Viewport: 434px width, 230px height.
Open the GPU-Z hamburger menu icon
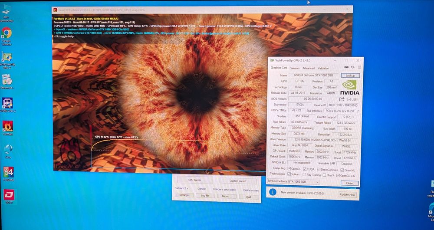359,67
